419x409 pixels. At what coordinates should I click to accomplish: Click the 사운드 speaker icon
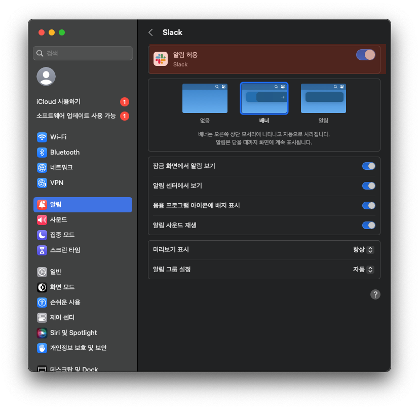[42, 220]
